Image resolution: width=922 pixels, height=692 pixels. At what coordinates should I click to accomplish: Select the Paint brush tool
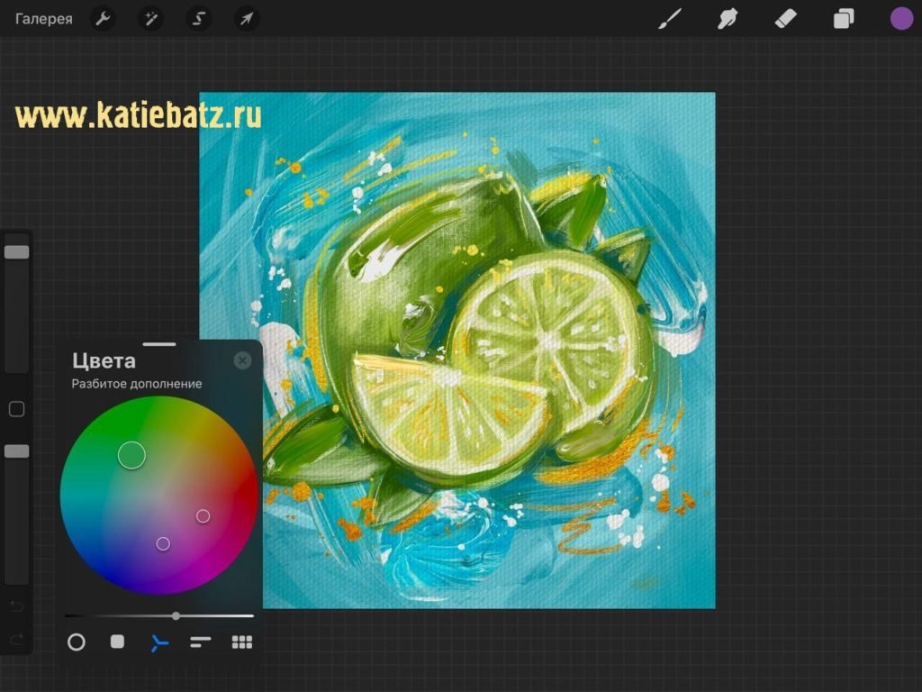(x=670, y=19)
